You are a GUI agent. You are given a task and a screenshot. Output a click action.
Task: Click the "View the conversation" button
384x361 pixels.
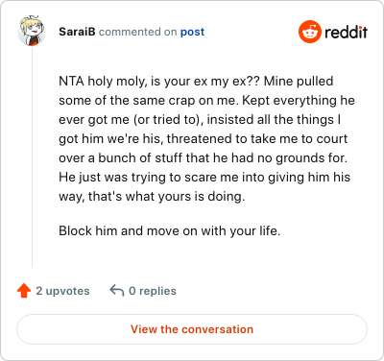192,329
